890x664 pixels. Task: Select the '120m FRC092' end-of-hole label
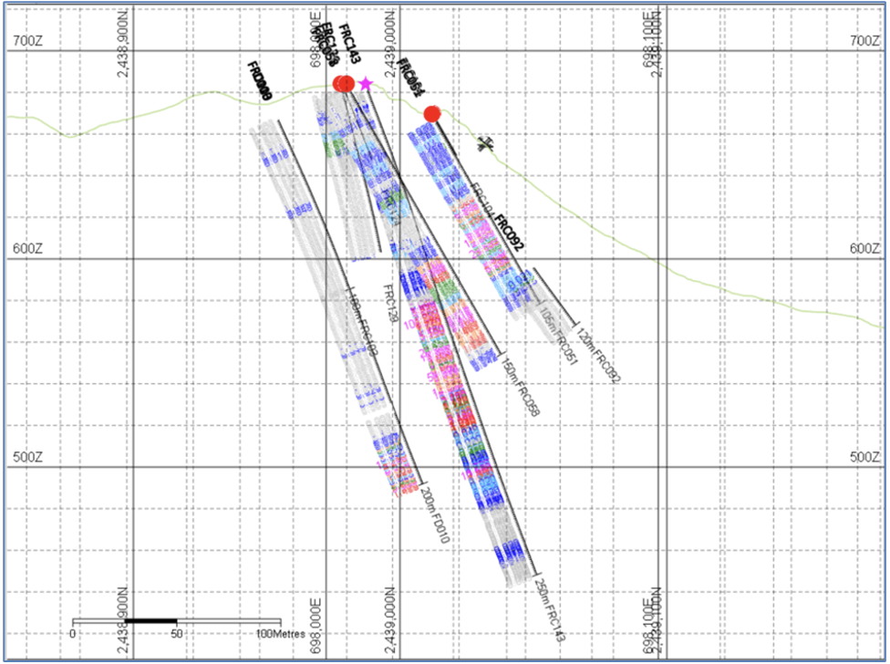(599, 356)
